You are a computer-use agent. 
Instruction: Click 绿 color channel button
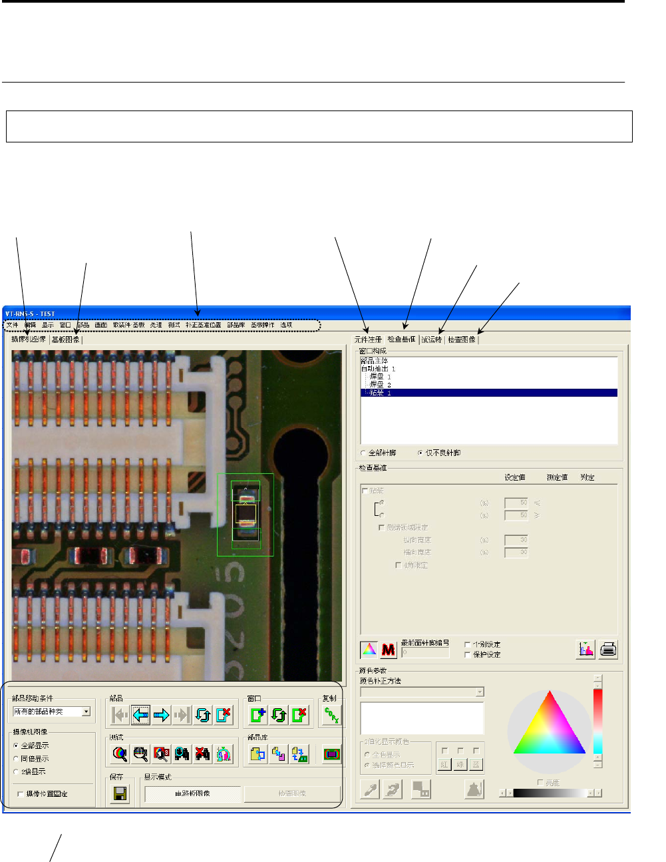tap(460, 765)
